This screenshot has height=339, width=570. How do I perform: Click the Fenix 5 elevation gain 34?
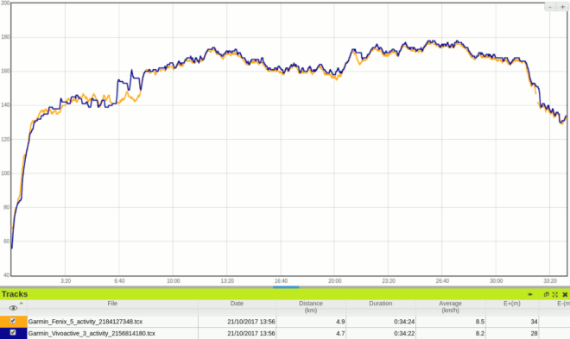pos(534,322)
